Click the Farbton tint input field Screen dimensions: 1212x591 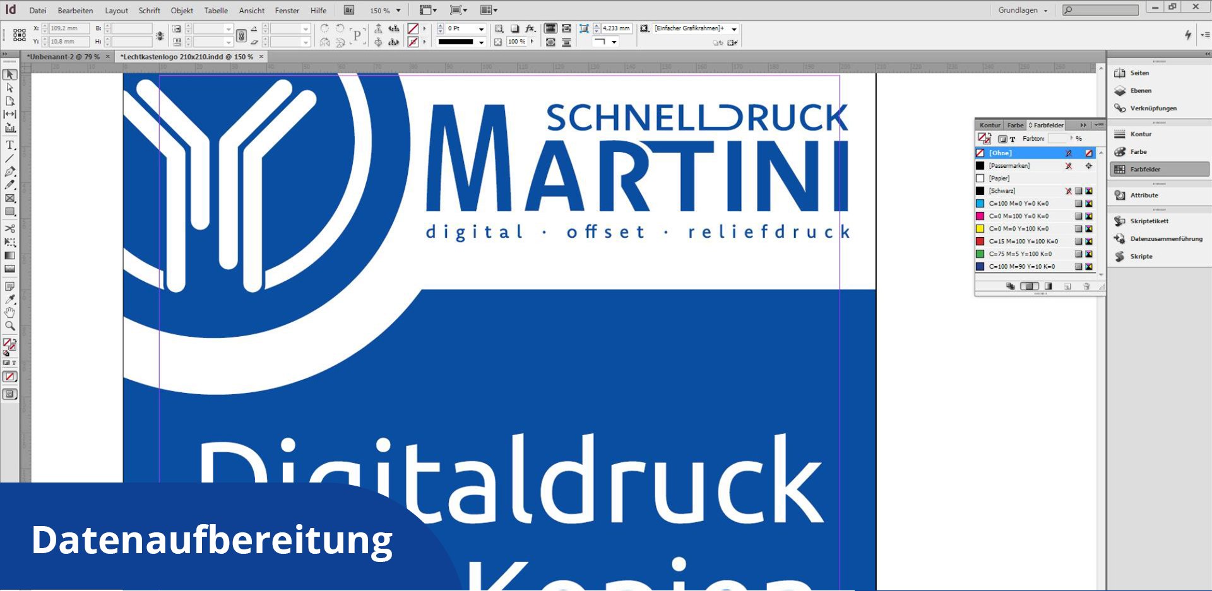1057,139
